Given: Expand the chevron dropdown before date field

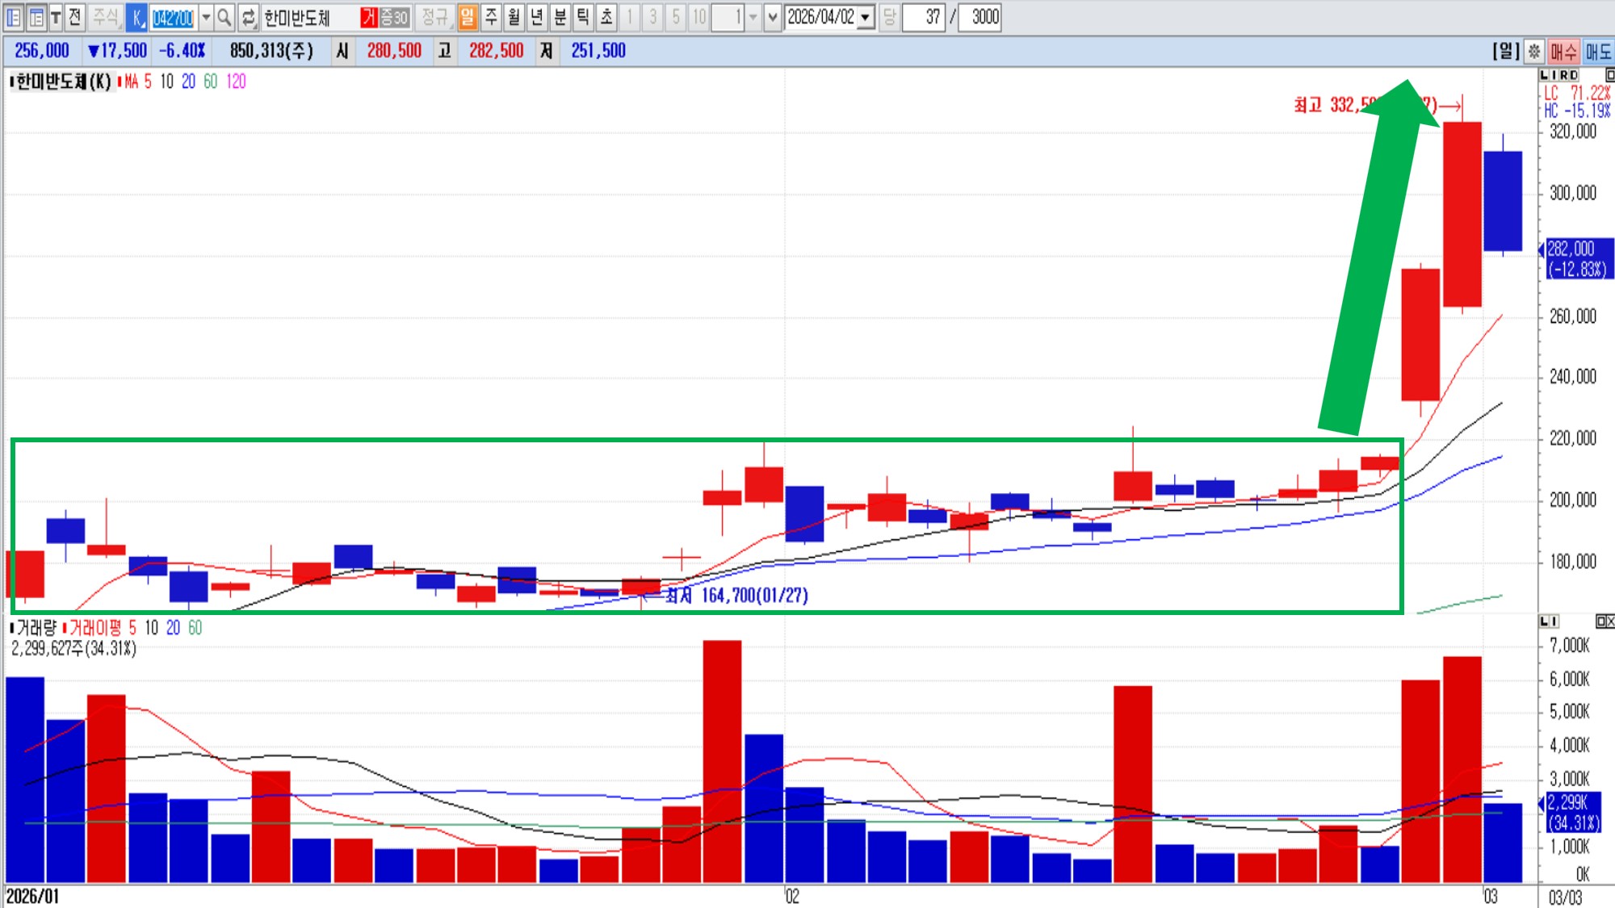Looking at the screenshot, I should click(x=773, y=17).
